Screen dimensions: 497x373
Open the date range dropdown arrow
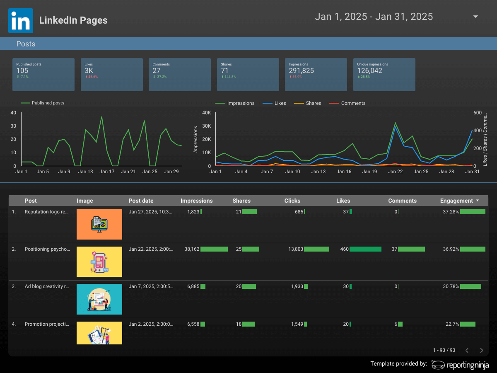tap(475, 17)
